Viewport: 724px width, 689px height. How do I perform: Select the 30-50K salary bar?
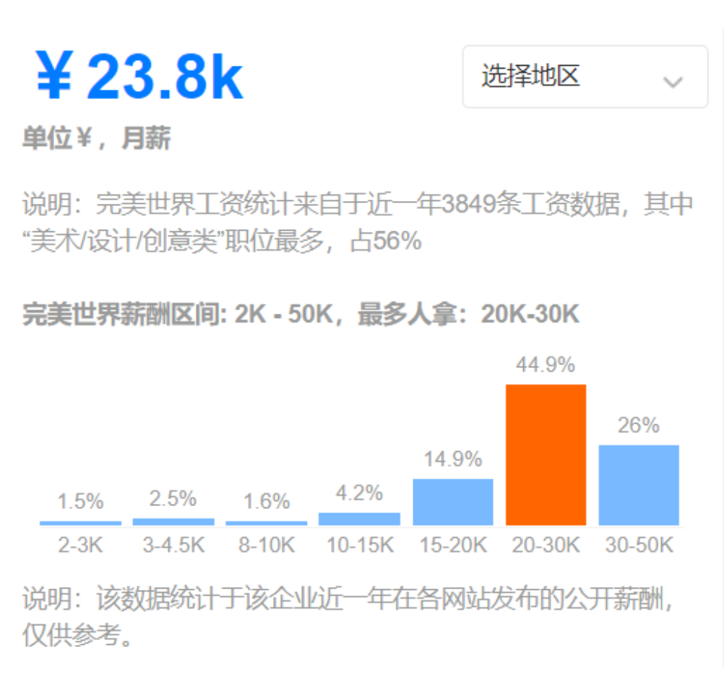(639, 485)
